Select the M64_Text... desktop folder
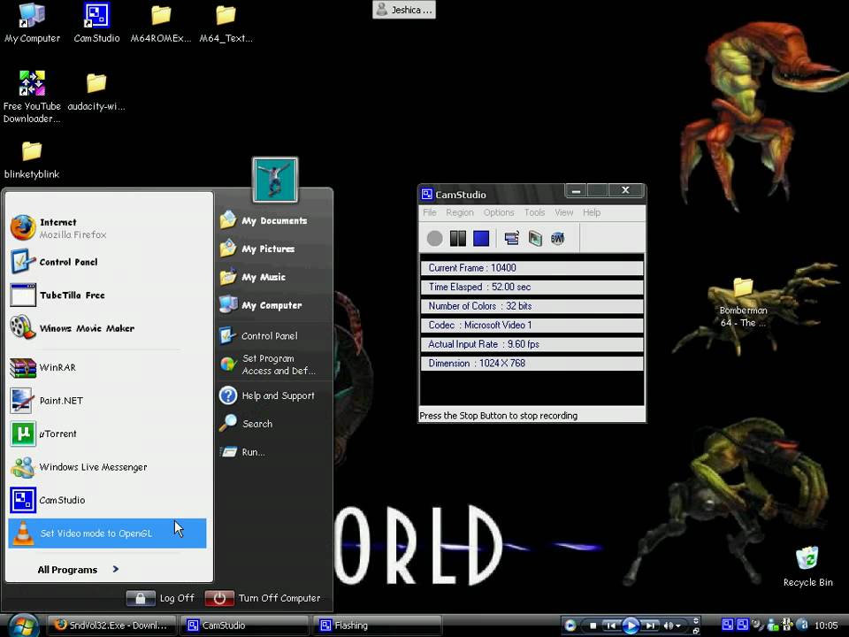Image resolution: width=849 pixels, height=637 pixels. coord(226,23)
